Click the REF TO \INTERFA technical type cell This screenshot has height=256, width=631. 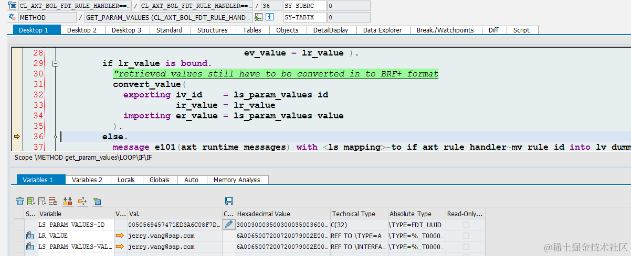pyautogui.click(x=359, y=246)
